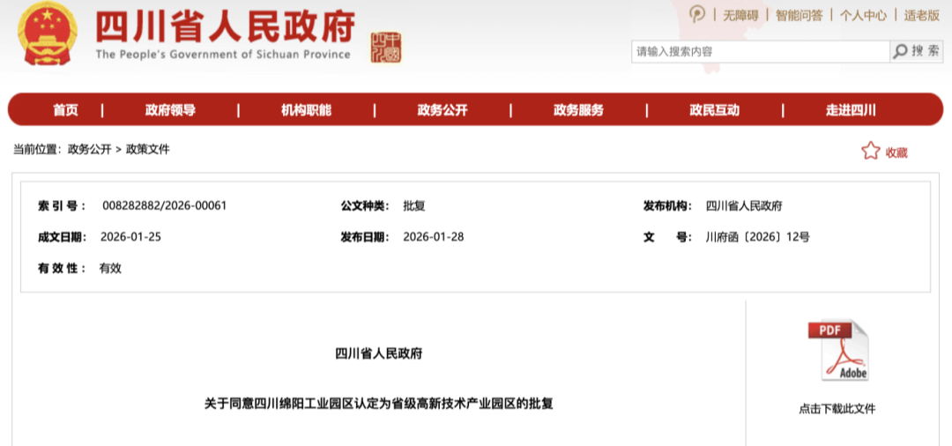
Task: Click the 点击下载此文件 download link
Action: [x=837, y=409]
